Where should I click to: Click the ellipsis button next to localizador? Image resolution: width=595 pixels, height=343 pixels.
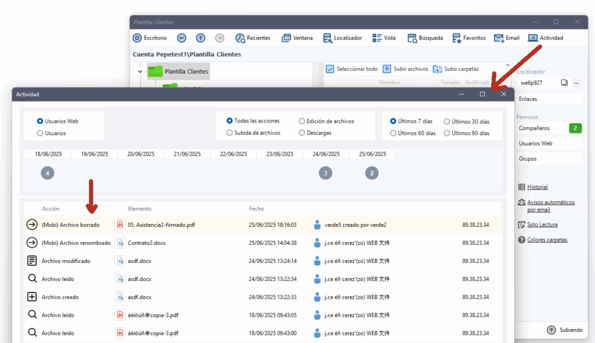tap(576, 82)
